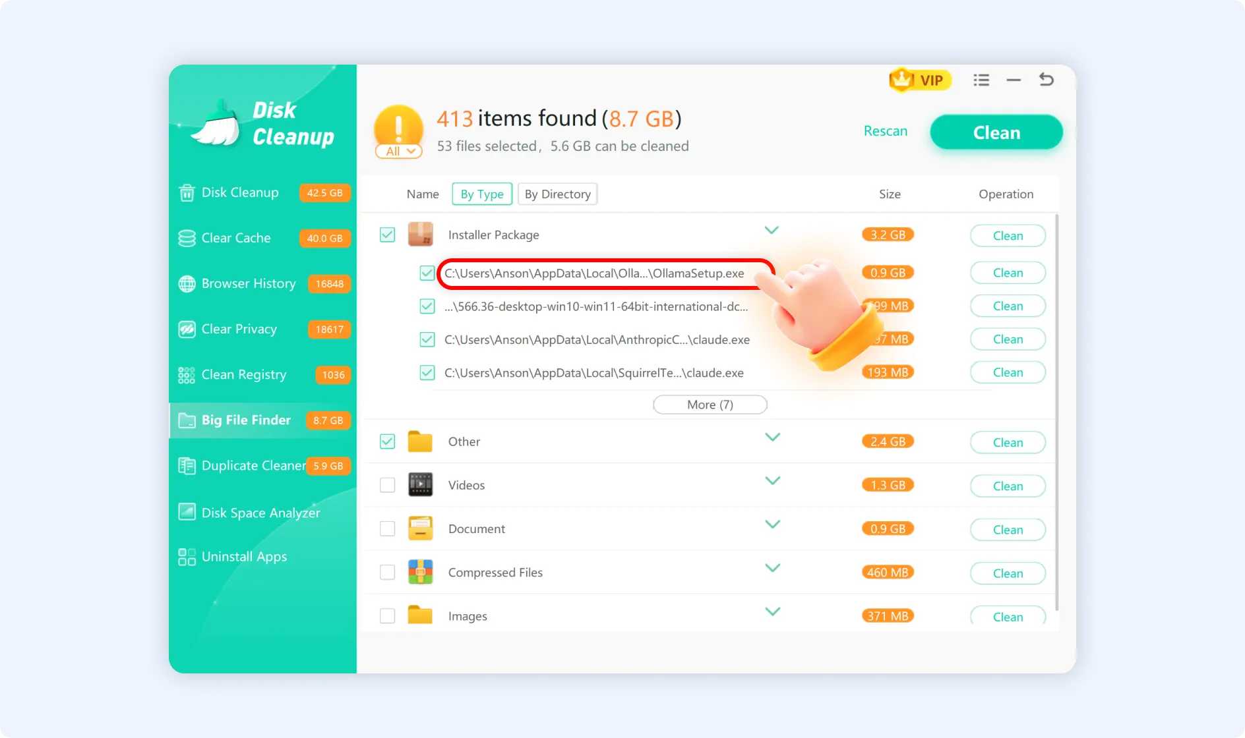Open the All filter dropdown

click(x=398, y=151)
